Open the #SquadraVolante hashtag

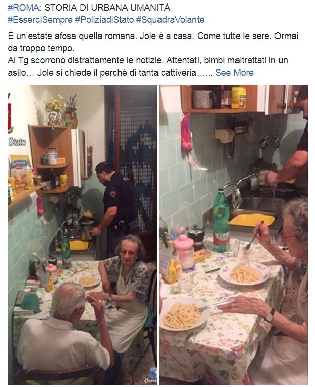coord(170,20)
